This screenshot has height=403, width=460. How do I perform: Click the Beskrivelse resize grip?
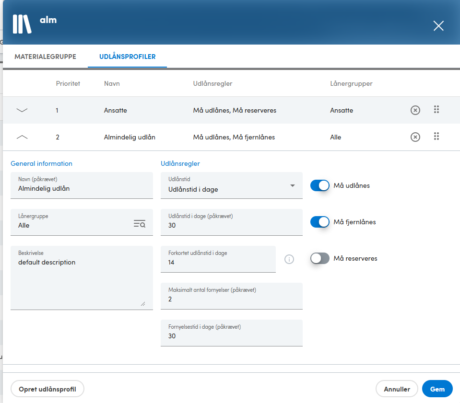(143, 304)
